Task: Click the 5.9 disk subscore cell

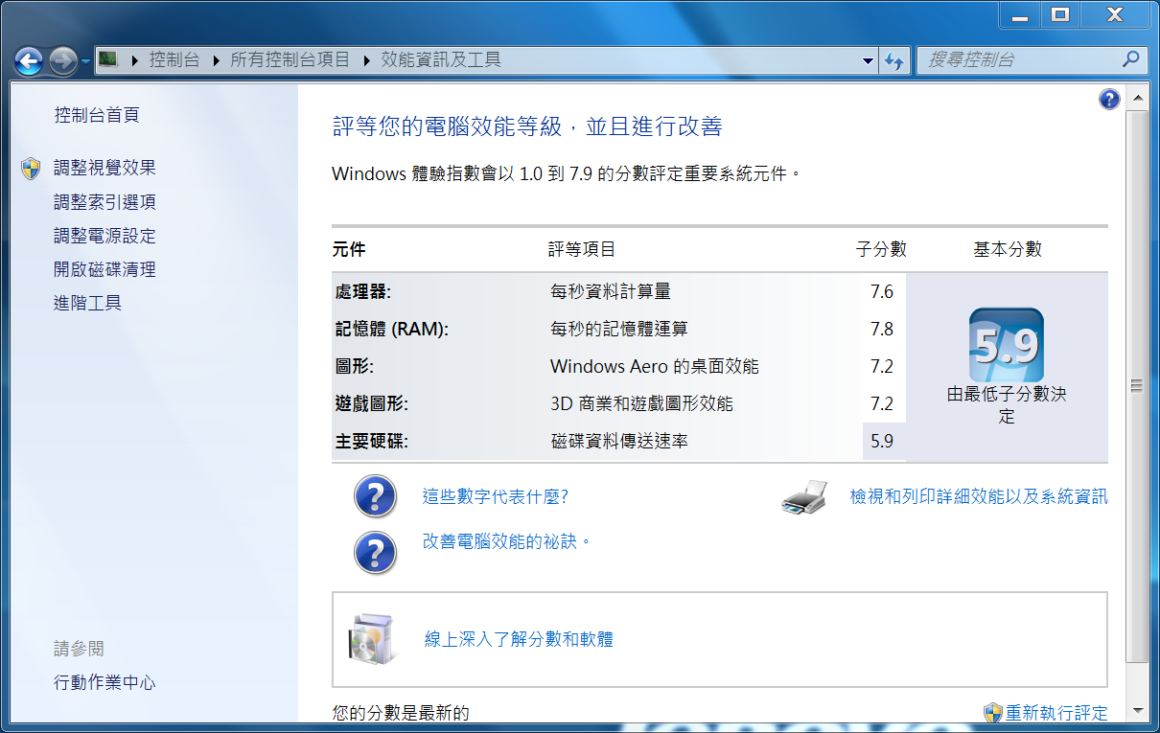Action: coord(884,441)
